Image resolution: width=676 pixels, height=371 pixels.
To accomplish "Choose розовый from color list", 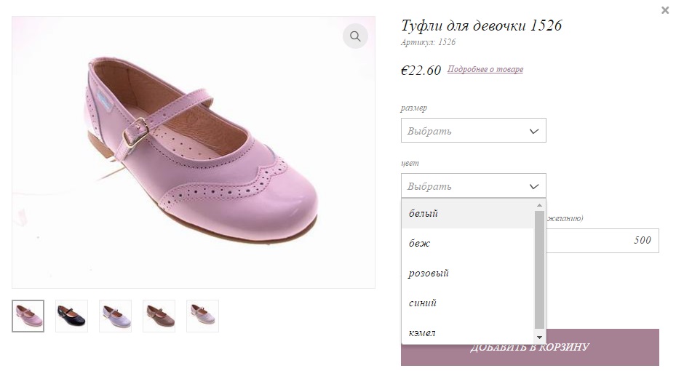I will (x=468, y=274).
